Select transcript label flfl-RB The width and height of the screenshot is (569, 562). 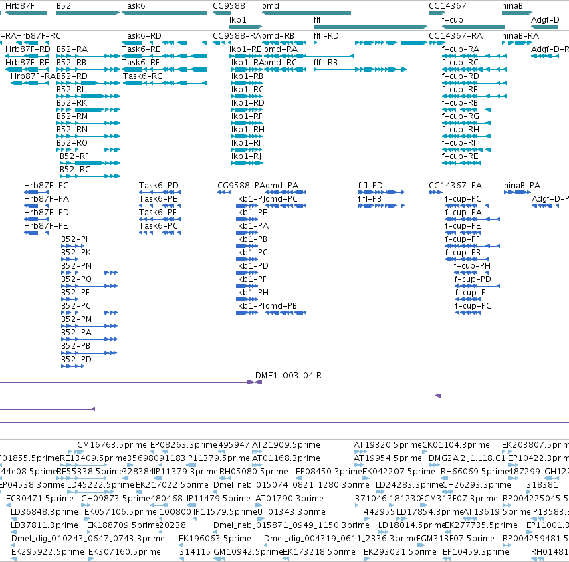326,63
